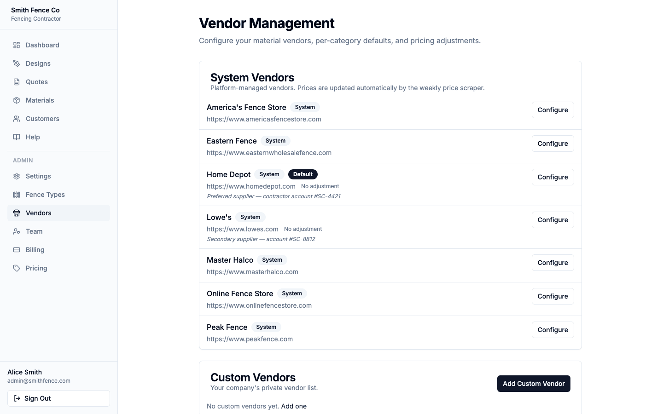This screenshot has width=663, height=414.
Task: Click the Alice Smith user name
Action: point(24,372)
